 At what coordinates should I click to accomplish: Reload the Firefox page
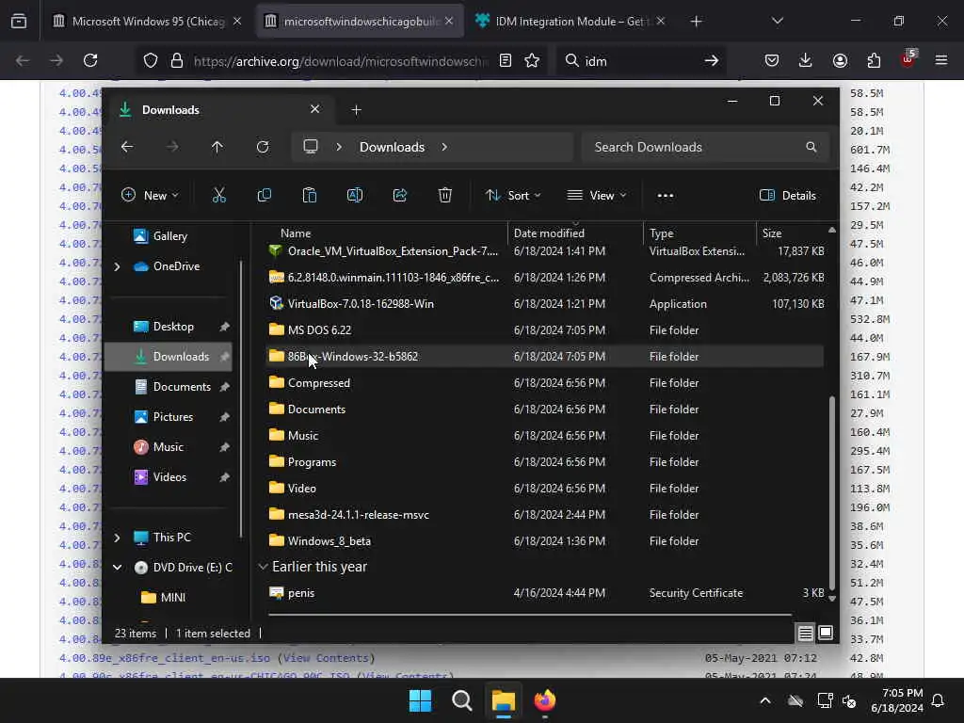[90, 60]
